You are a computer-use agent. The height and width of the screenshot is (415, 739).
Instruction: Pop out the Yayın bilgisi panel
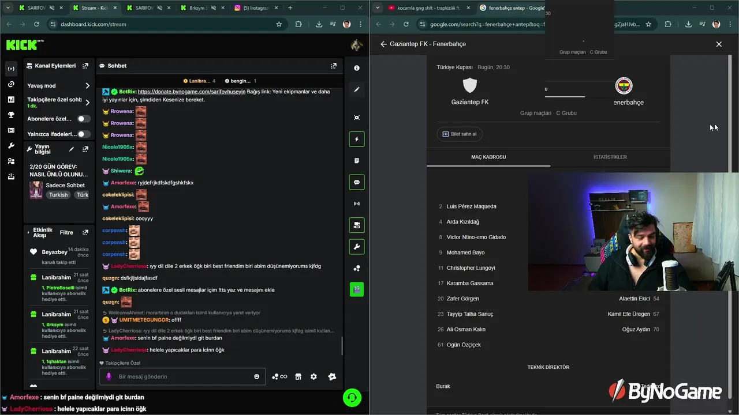[x=85, y=149]
